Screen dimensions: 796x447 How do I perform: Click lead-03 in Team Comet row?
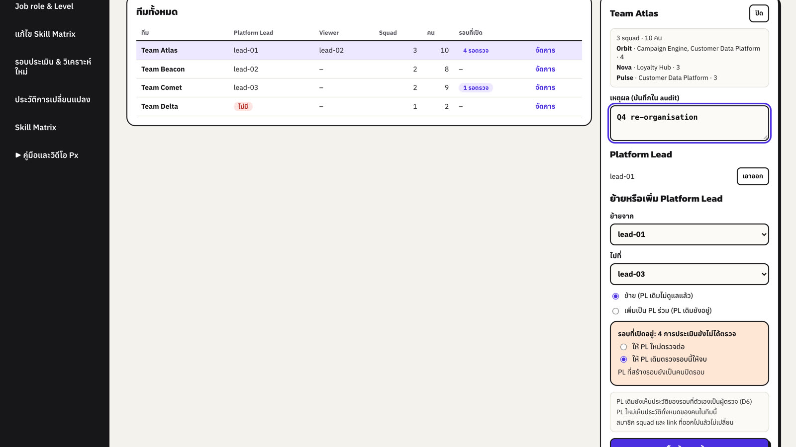point(246,87)
